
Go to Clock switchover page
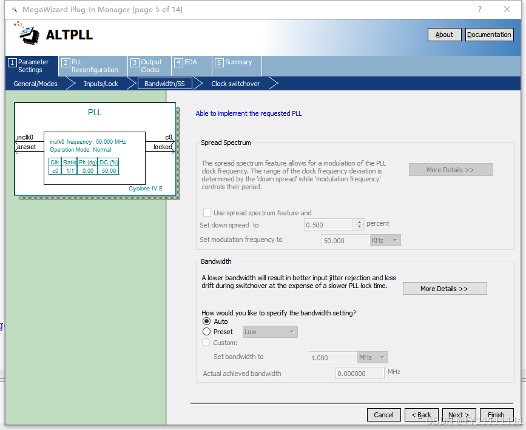[235, 84]
